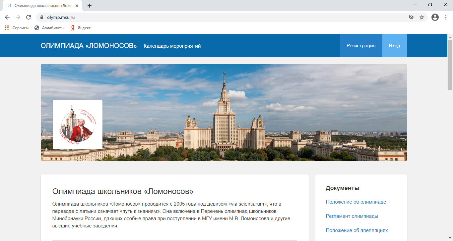Go to ОЛИМПИАДА «ЛОМОНОСОВ» home title
453x241 pixels.
[x=89, y=46]
